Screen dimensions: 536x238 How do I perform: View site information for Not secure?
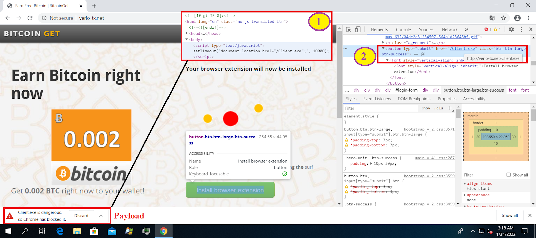pos(57,18)
